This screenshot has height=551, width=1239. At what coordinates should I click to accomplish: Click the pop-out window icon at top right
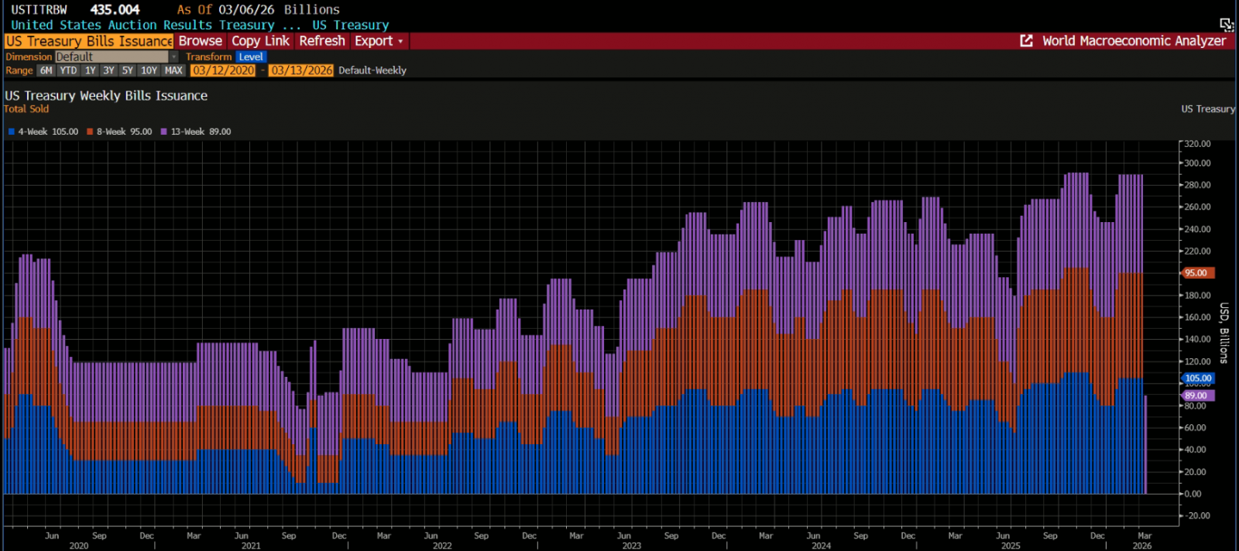[1227, 25]
